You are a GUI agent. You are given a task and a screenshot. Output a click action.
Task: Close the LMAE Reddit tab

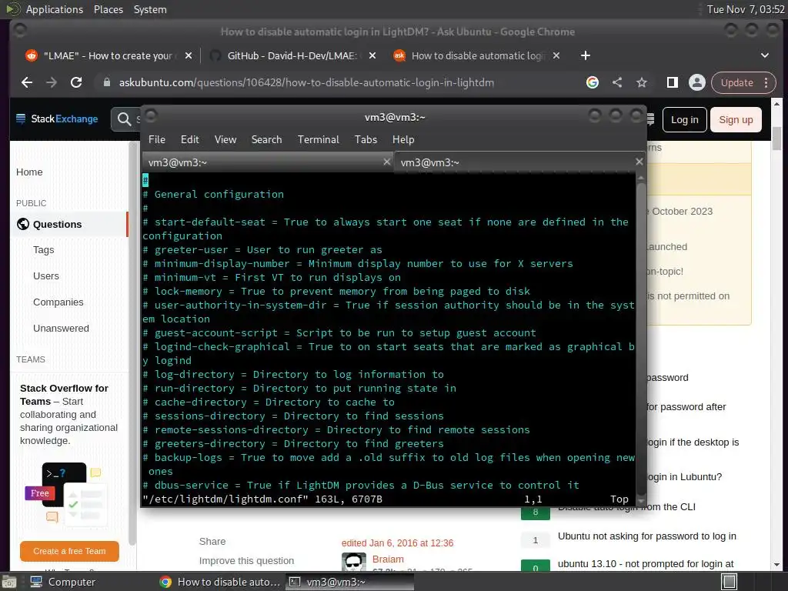189,55
